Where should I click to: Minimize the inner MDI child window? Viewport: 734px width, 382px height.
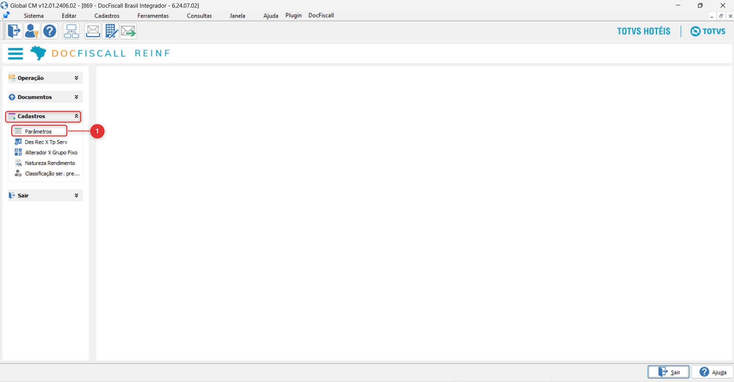point(712,16)
